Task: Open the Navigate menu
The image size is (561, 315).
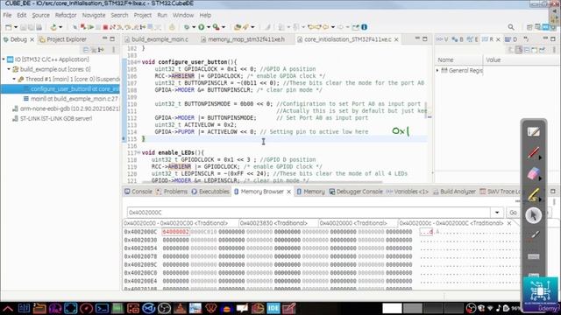Action: (94, 16)
